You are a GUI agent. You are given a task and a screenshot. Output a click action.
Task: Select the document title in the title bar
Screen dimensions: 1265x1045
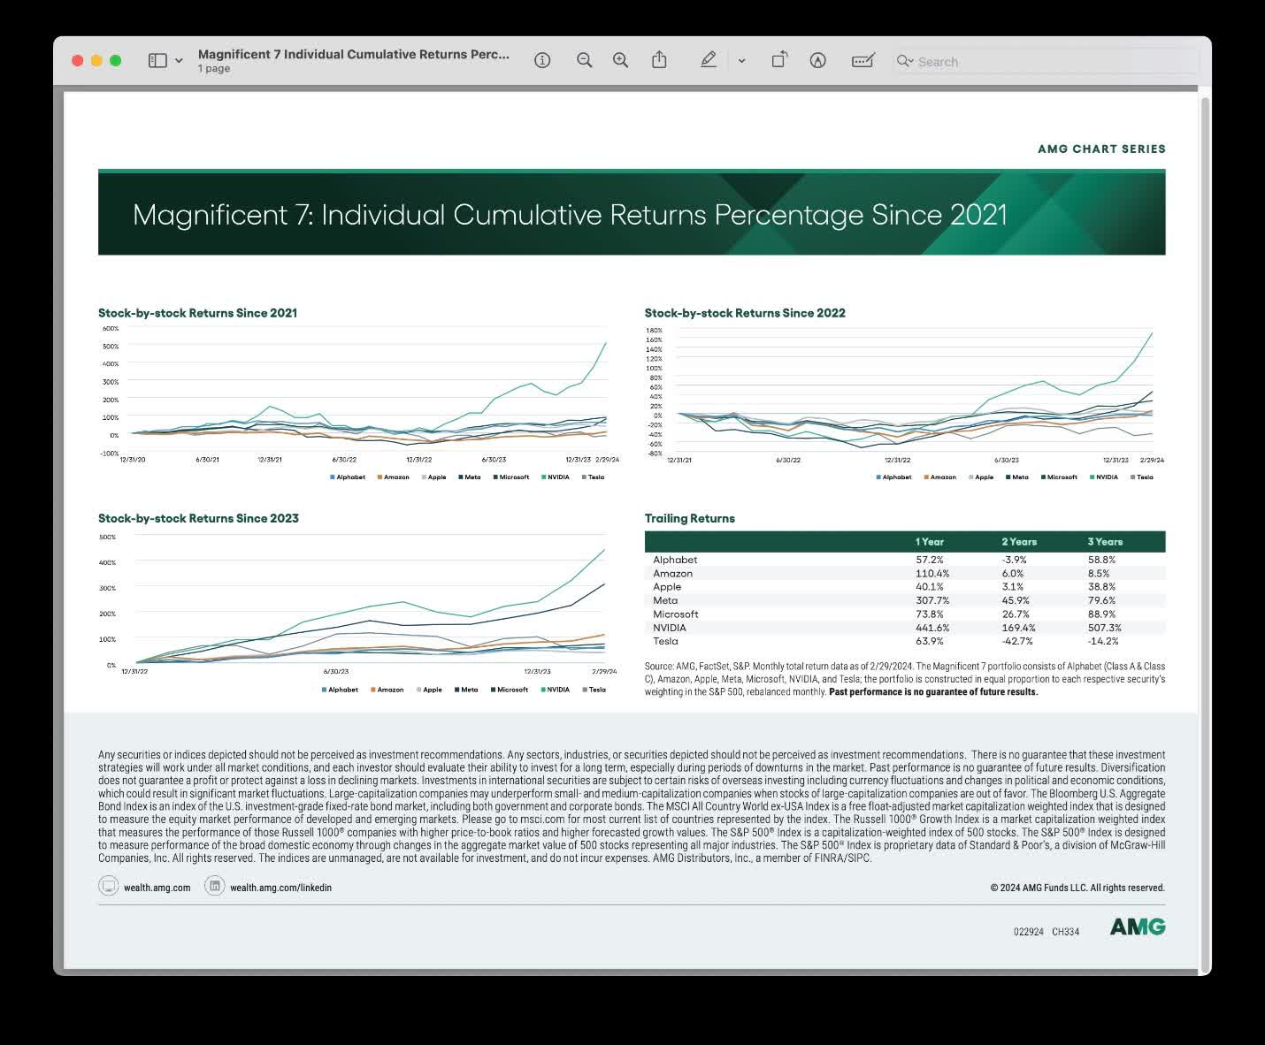pyautogui.click(x=353, y=54)
